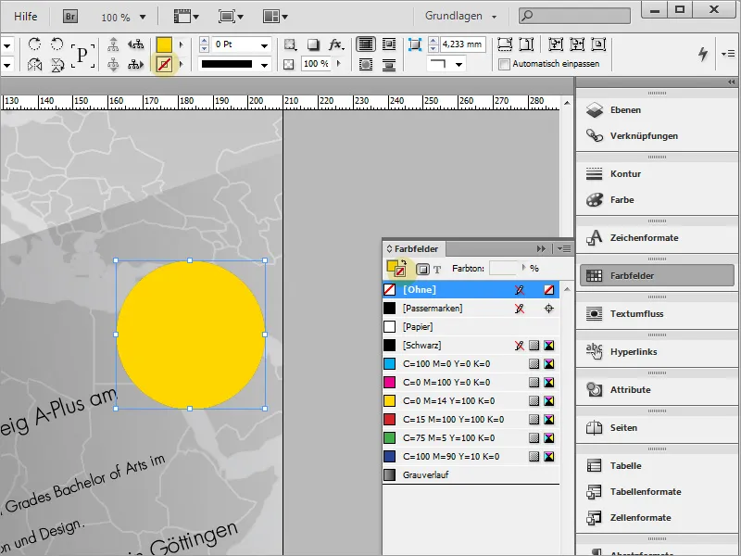Open the view options dropdown

[x=186, y=17]
